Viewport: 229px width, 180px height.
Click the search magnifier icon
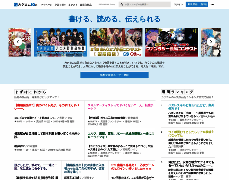(122, 4)
